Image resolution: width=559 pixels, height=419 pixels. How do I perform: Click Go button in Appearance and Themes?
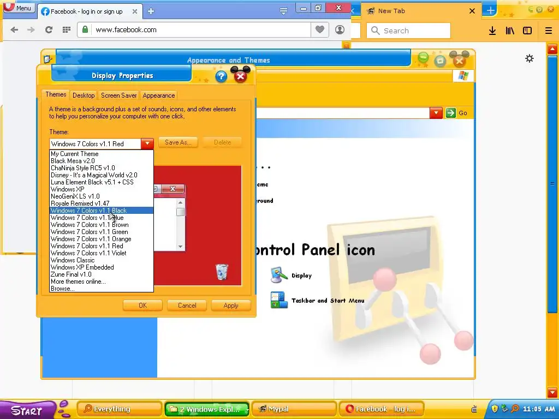[457, 113]
